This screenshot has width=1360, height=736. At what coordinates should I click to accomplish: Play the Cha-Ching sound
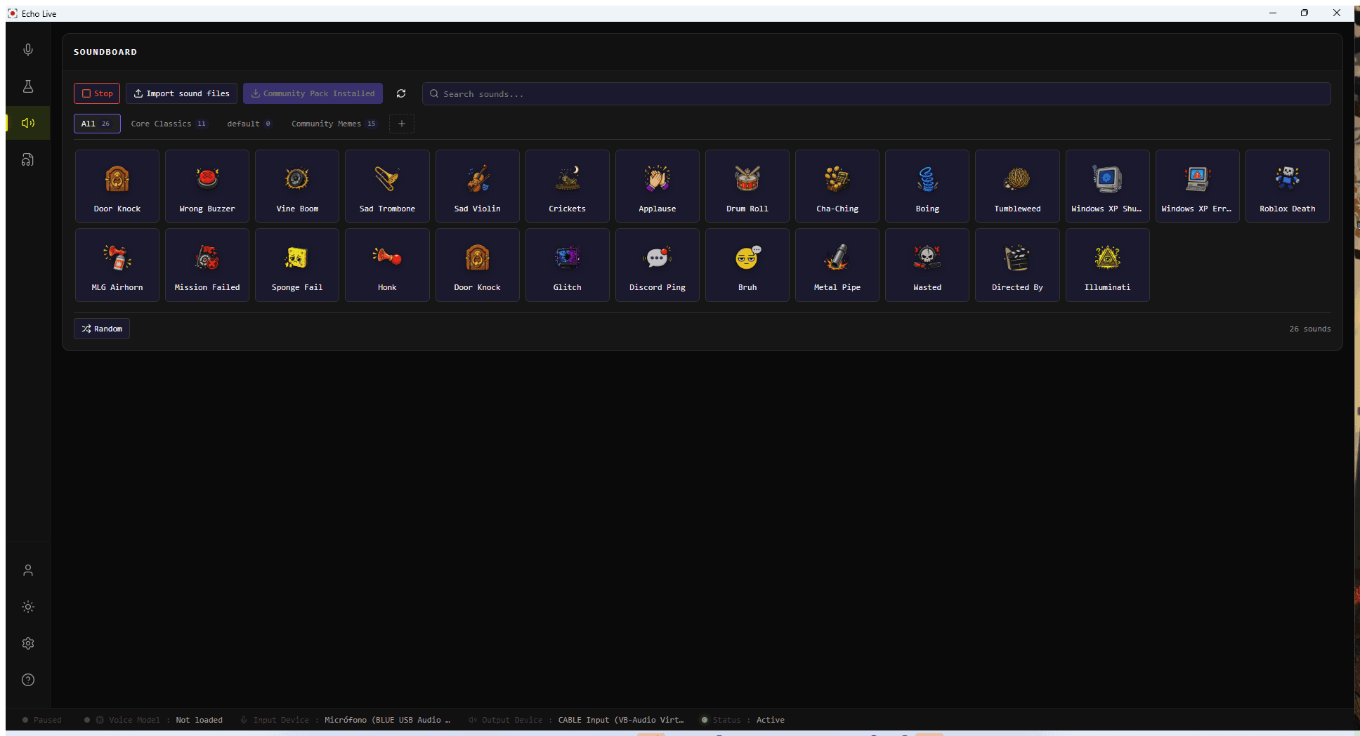[x=837, y=186]
